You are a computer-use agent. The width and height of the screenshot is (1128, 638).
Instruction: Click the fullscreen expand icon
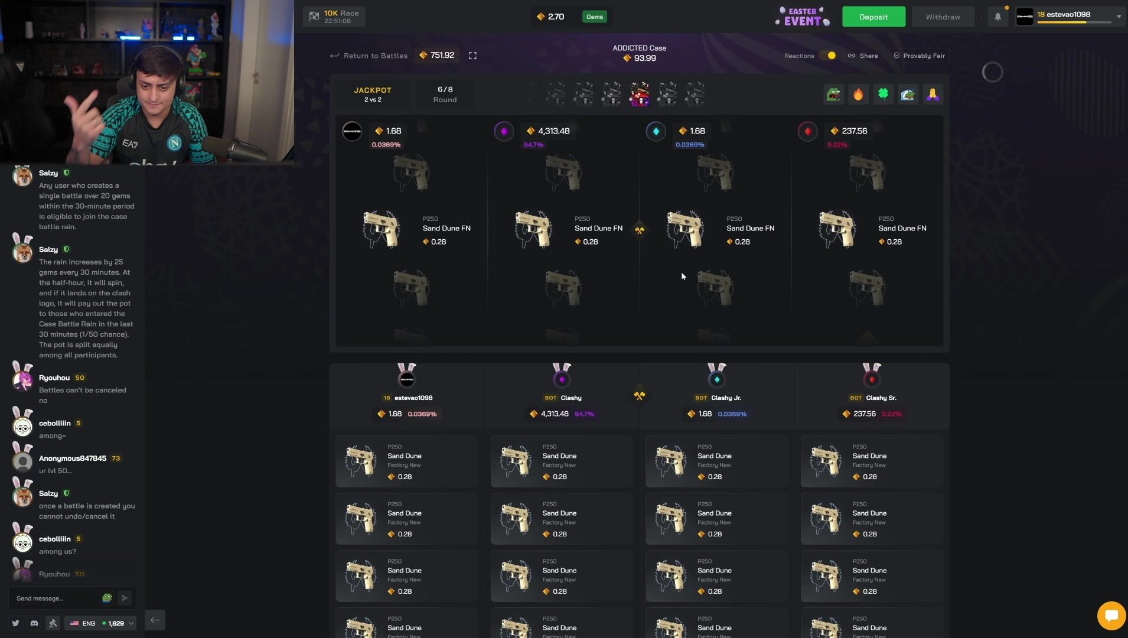472,56
